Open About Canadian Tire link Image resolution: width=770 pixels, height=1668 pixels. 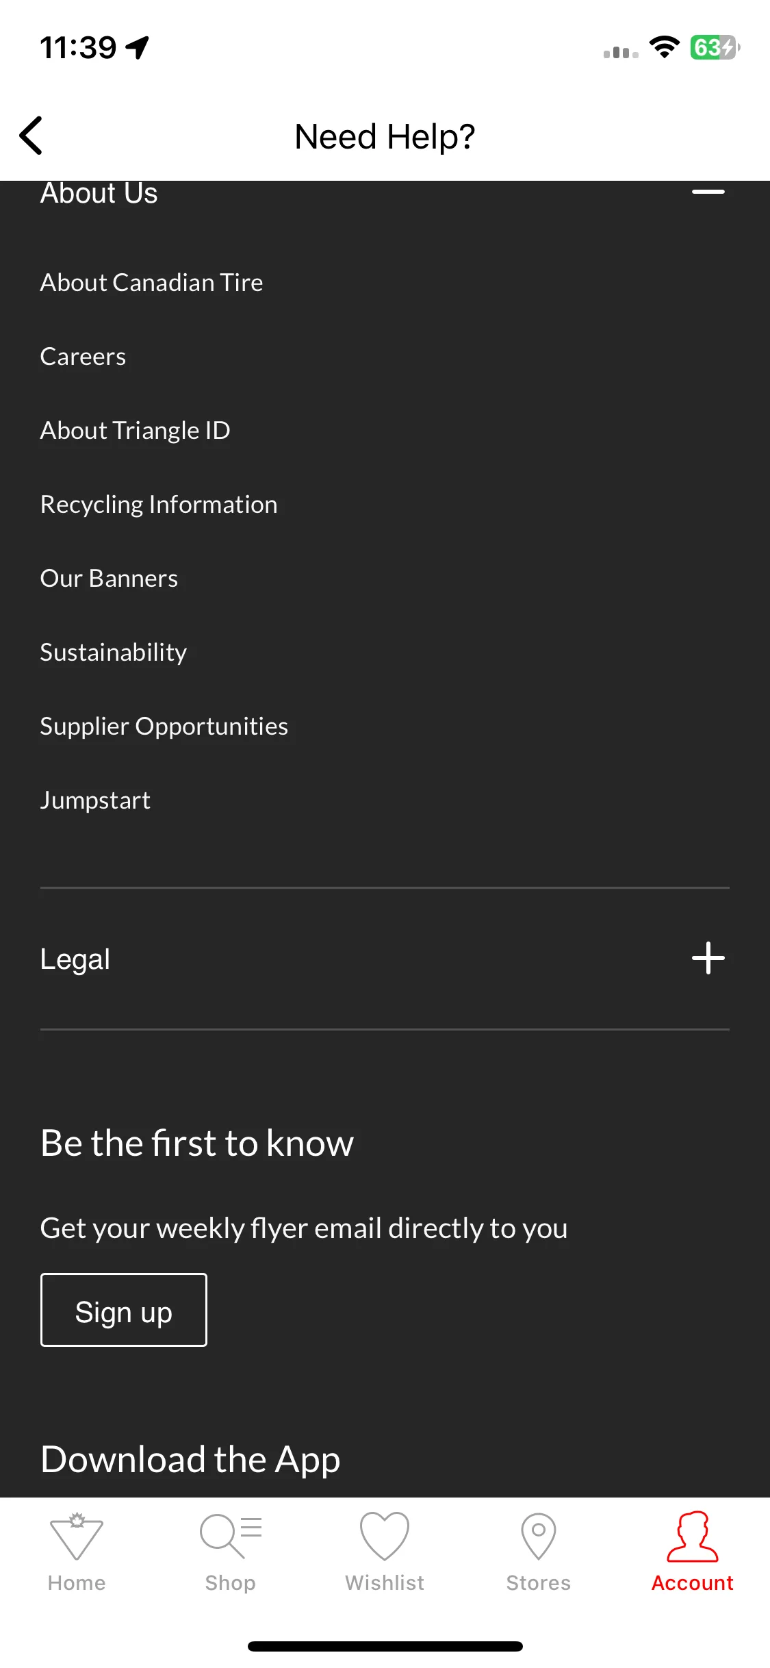(152, 282)
